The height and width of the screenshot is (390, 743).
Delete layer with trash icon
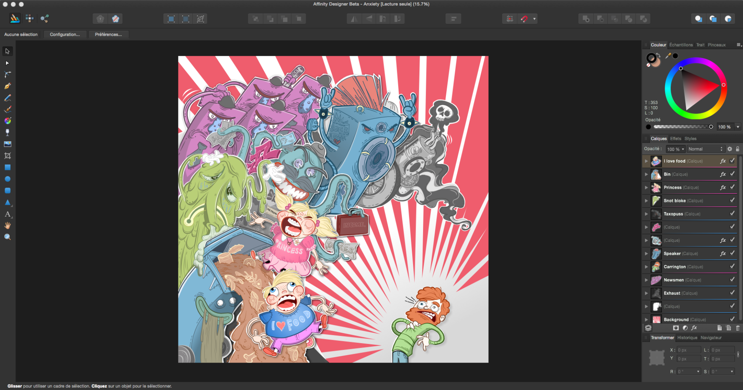pos(738,328)
